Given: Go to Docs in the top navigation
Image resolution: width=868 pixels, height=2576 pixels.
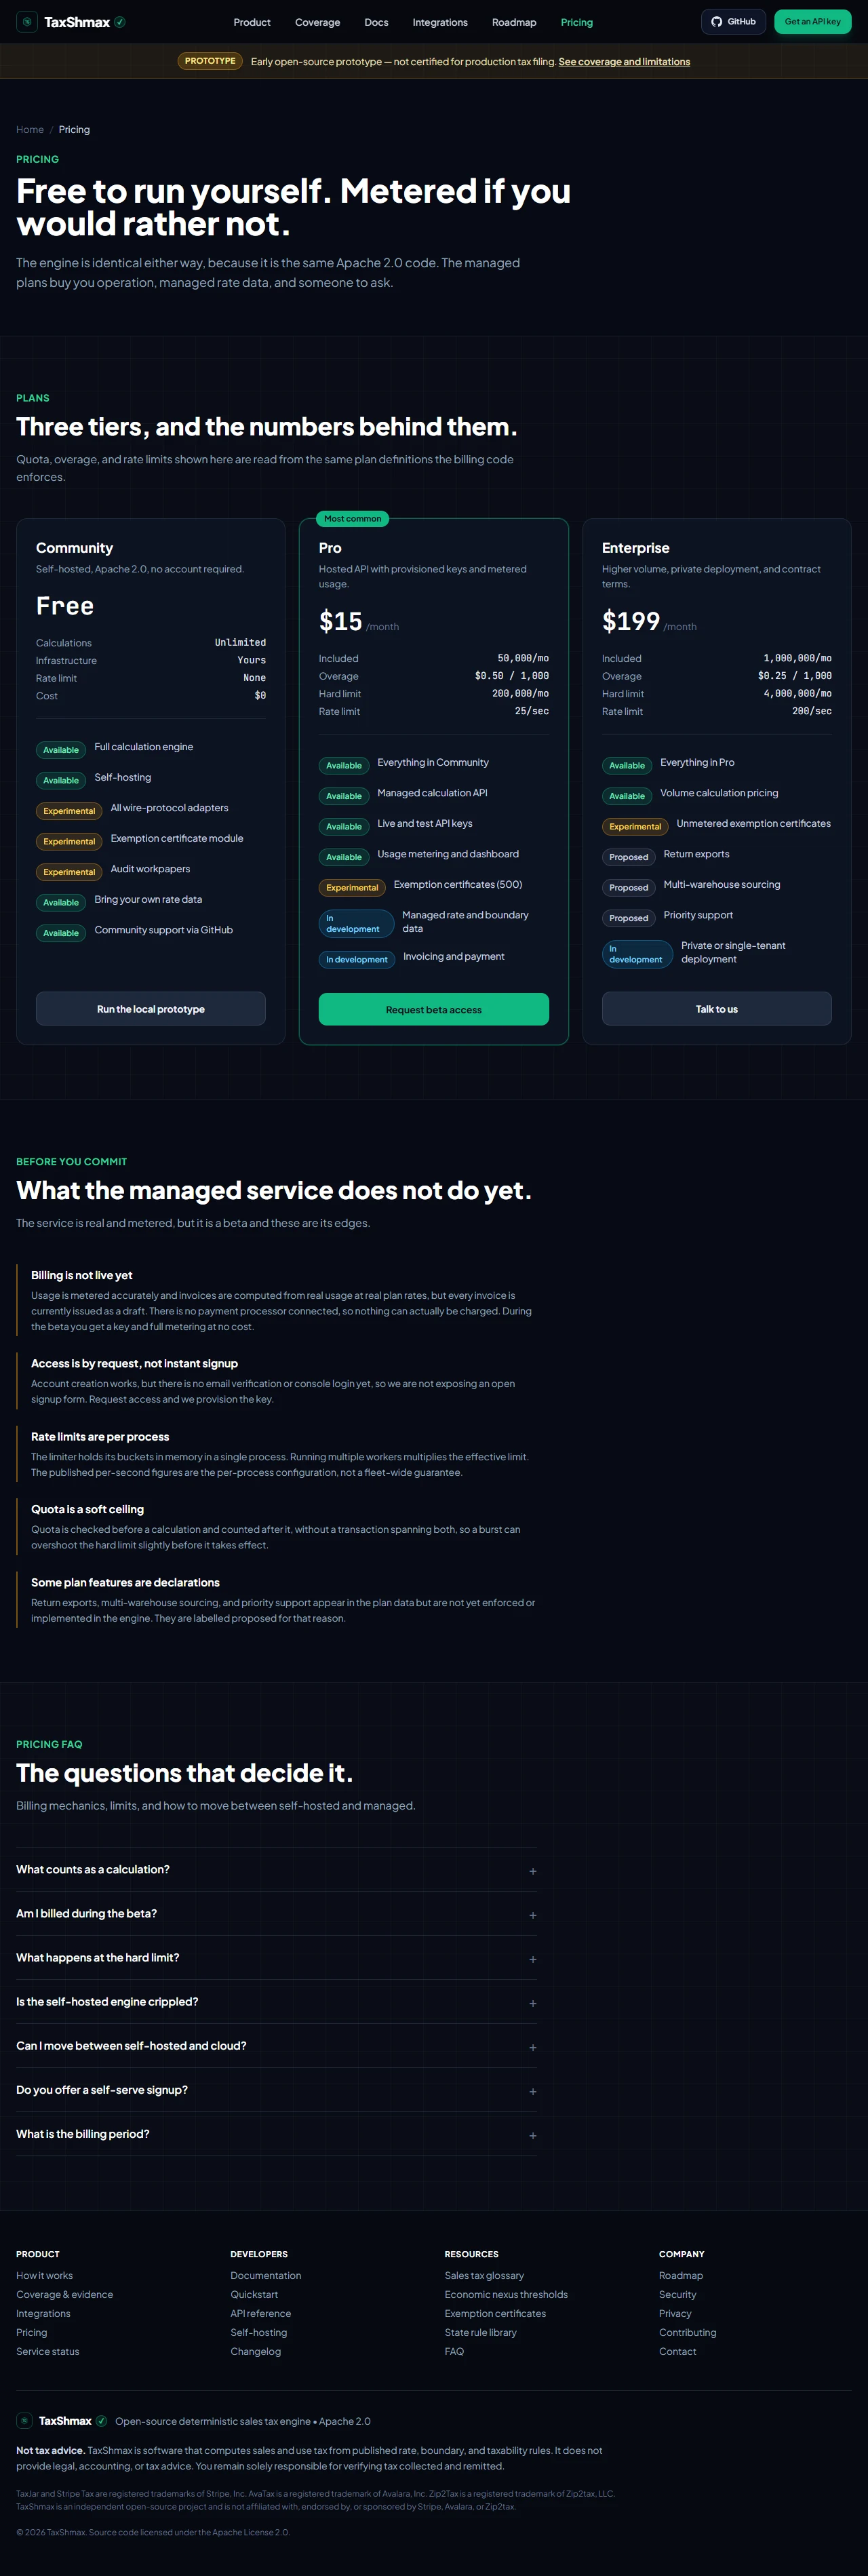Looking at the screenshot, I should coord(376,22).
